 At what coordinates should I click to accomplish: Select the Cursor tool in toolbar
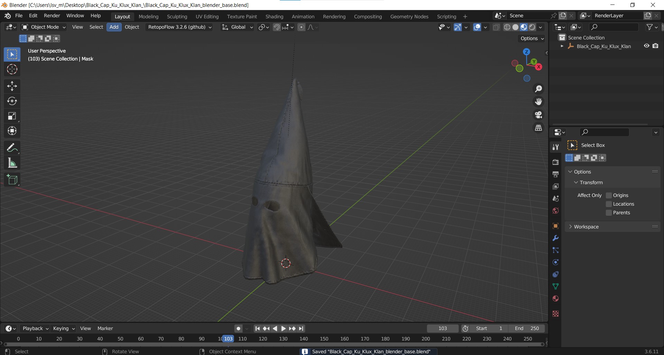(12, 69)
